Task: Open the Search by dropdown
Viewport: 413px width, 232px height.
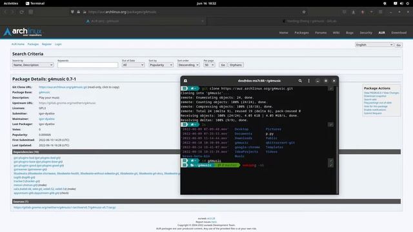Action: coord(33,64)
